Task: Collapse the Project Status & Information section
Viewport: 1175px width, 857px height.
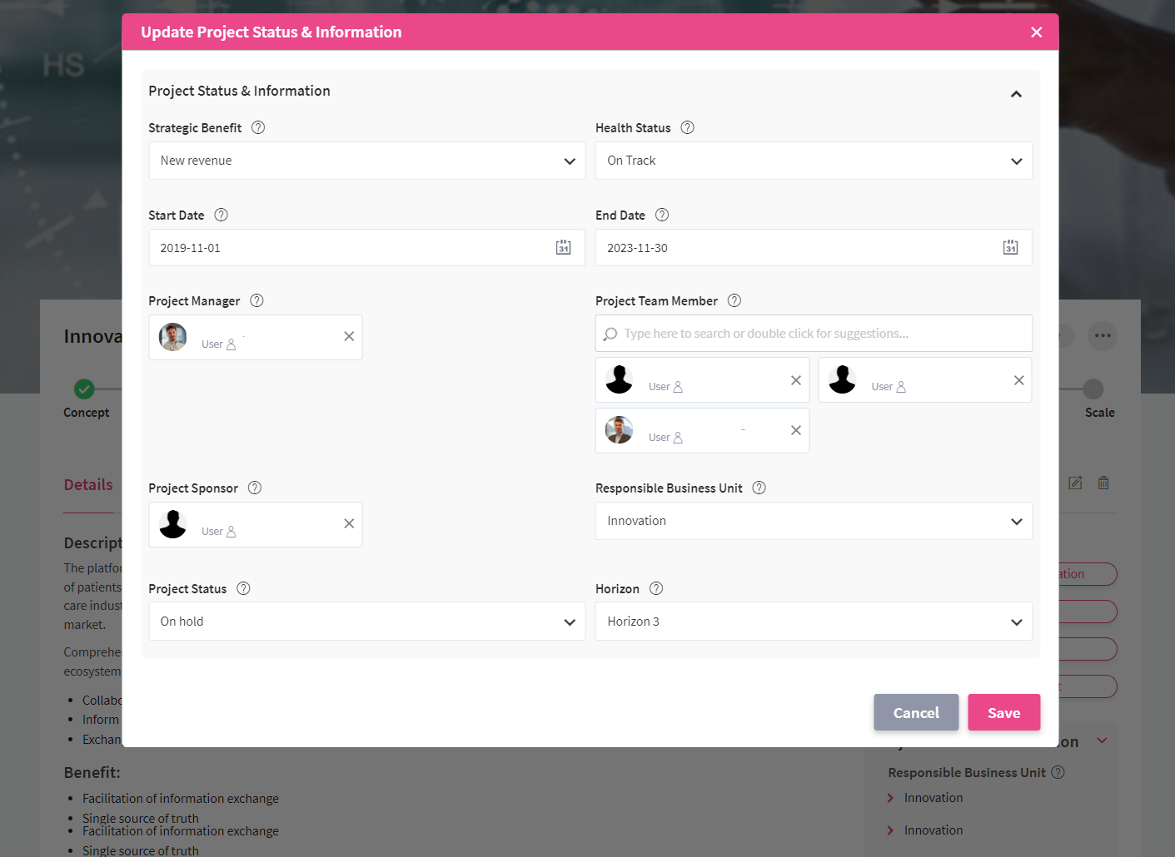Action: pyautogui.click(x=1015, y=94)
